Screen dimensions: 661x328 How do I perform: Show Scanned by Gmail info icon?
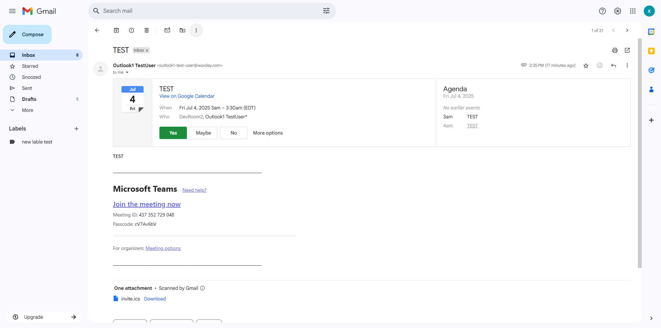coord(202,288)
